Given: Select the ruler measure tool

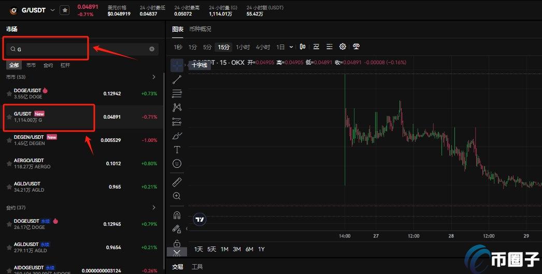Looking at the screenshot, I should 177,182.
